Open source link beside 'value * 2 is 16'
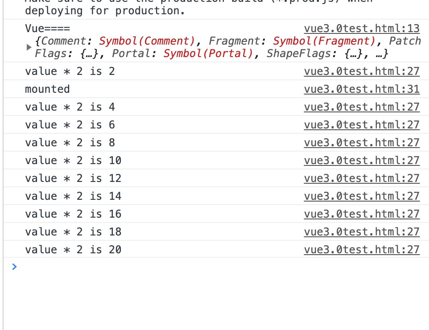Image resolution: width=429 pixels, height=330 pixels. tap(362, 214)
